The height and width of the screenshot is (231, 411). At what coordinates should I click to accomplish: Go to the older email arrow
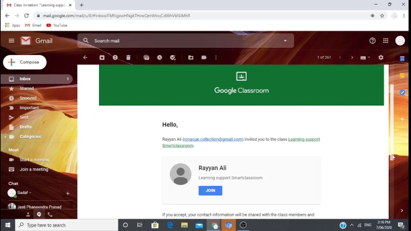point(352,57)
